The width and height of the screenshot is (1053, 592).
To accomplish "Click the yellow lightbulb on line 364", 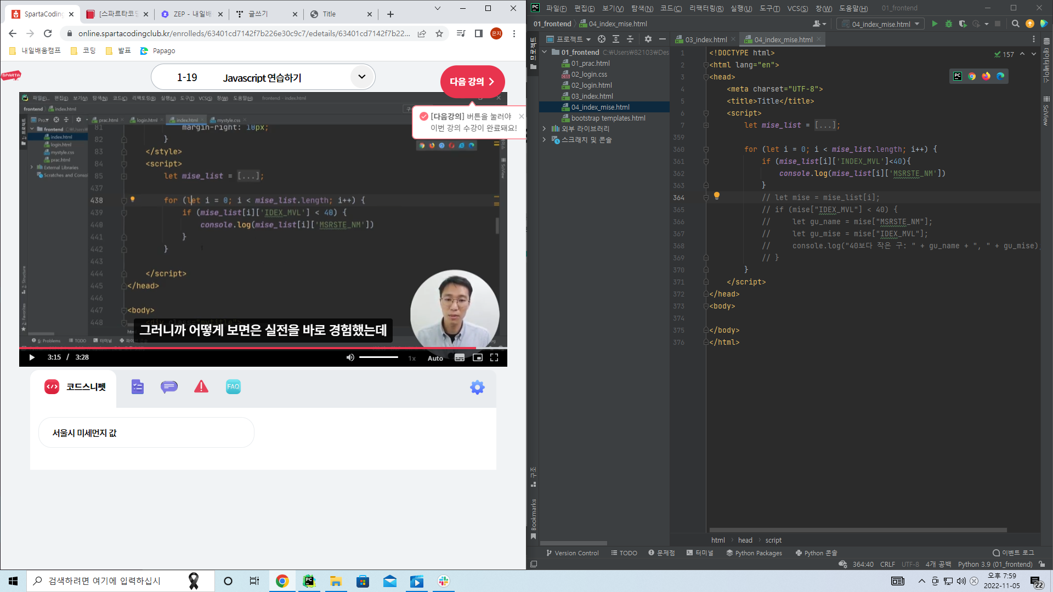I will coord(716,196).
